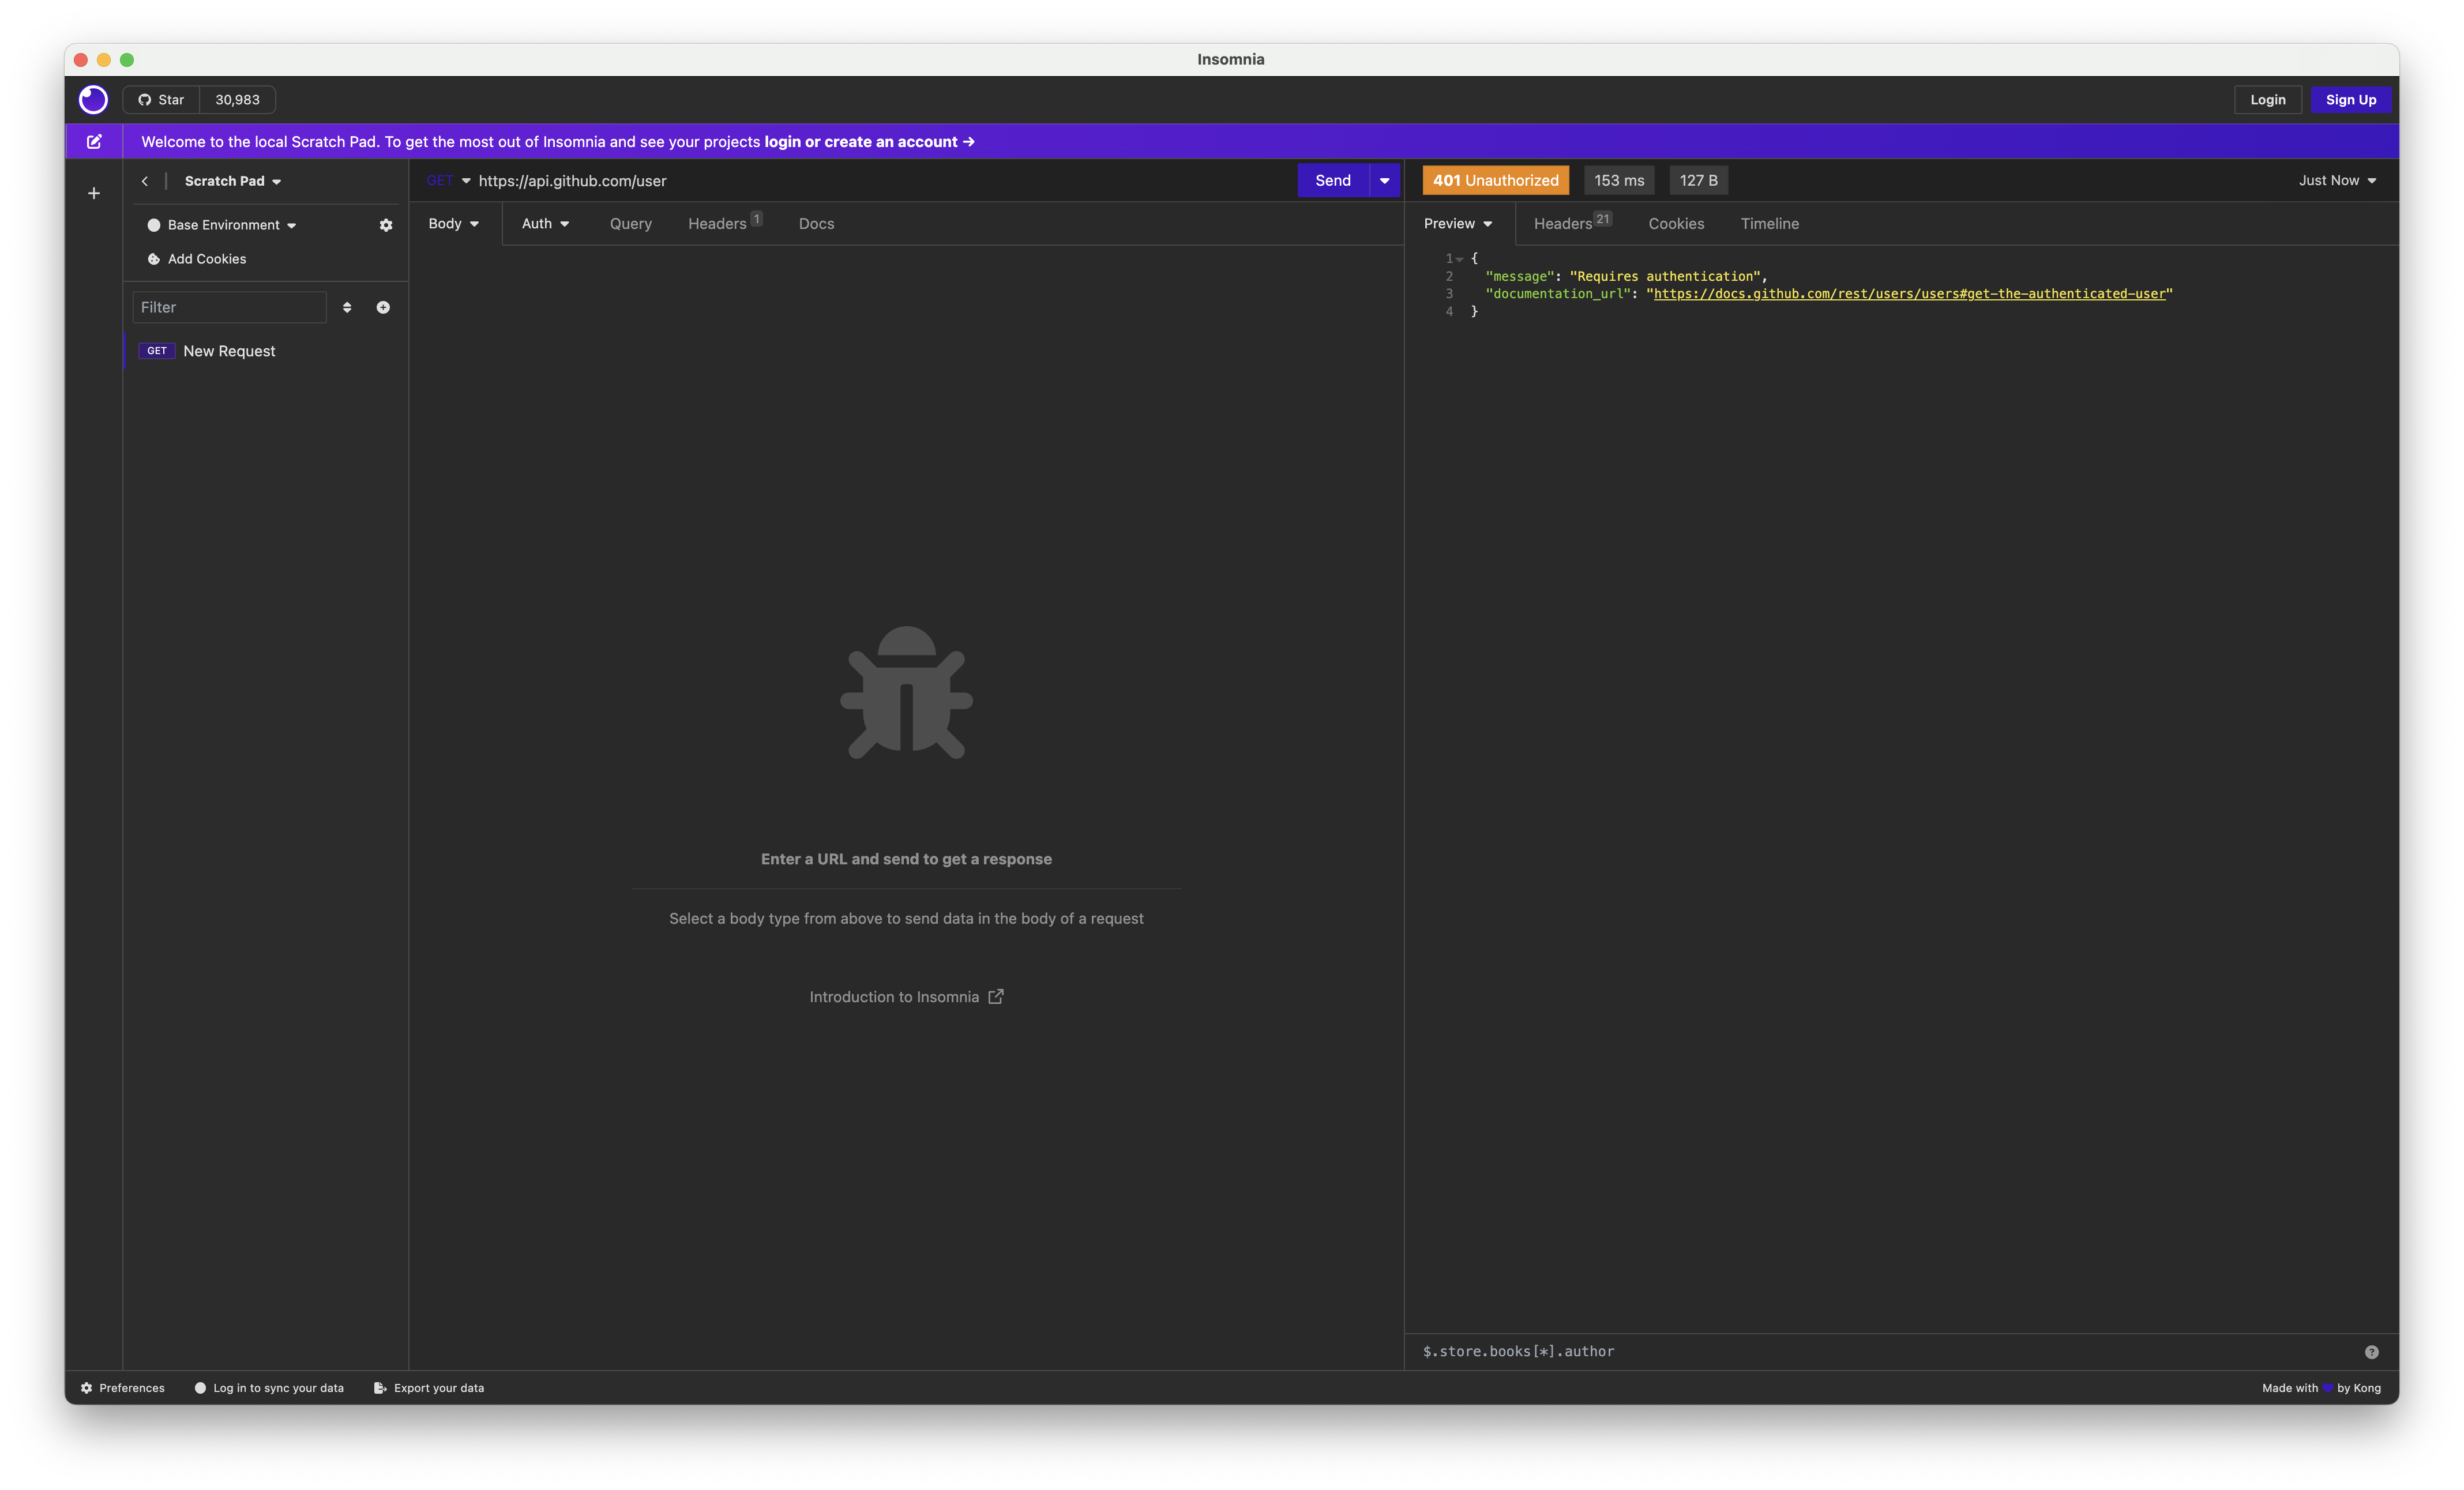Switch to the Docs tab
This screenshot has width=2464, height=1490.
[x=816, y=223]
